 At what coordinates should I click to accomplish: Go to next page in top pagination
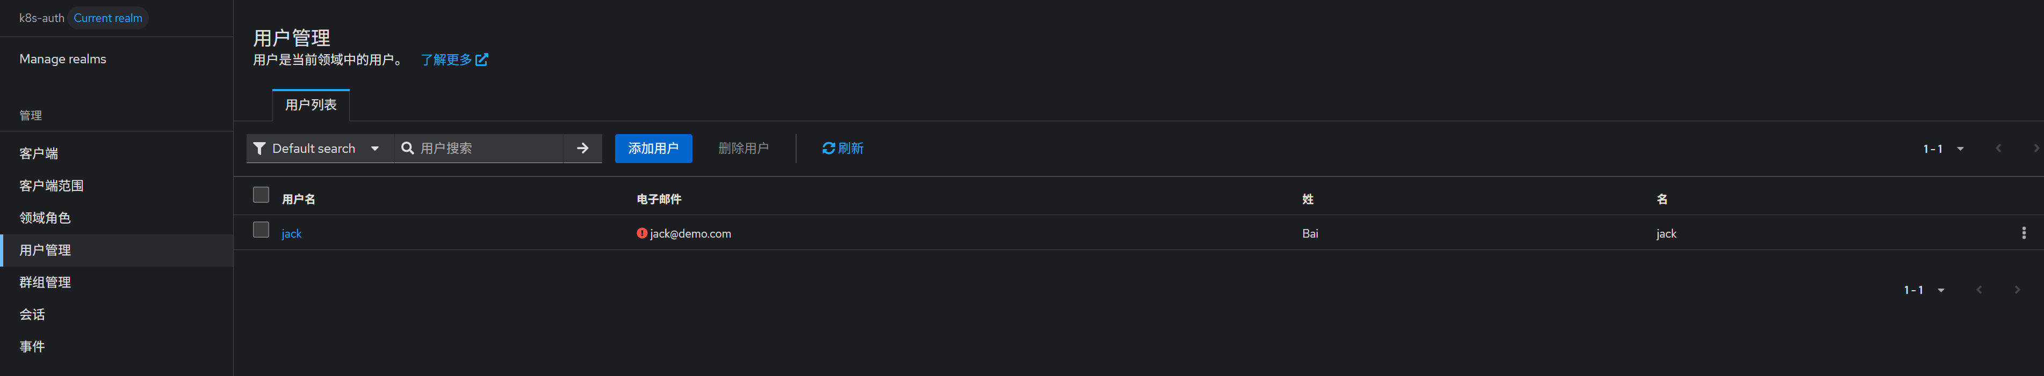tap(2035, 148)
